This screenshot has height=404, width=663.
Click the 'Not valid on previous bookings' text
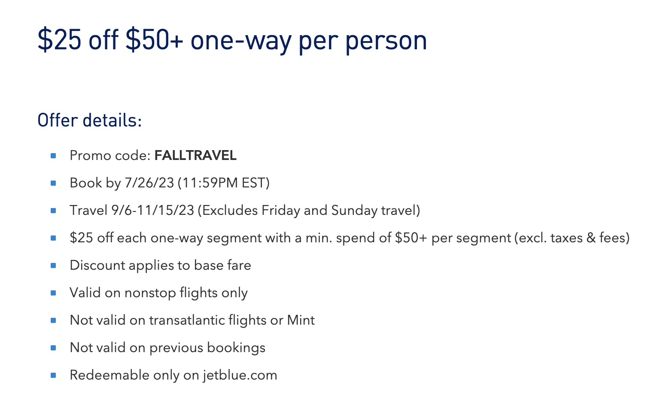click(167, 348)
